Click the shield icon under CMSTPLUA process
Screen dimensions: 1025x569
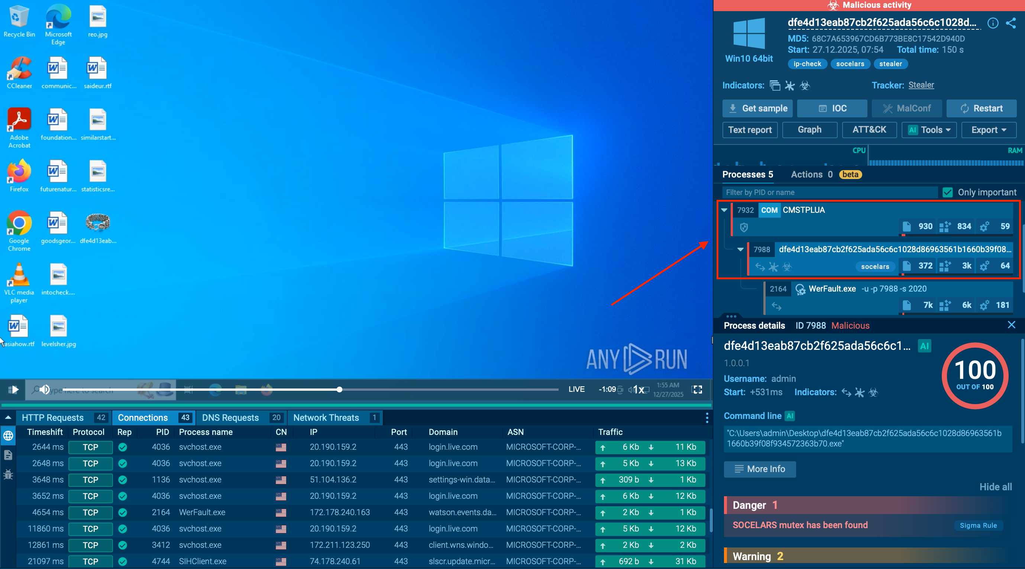click(744, 228)
